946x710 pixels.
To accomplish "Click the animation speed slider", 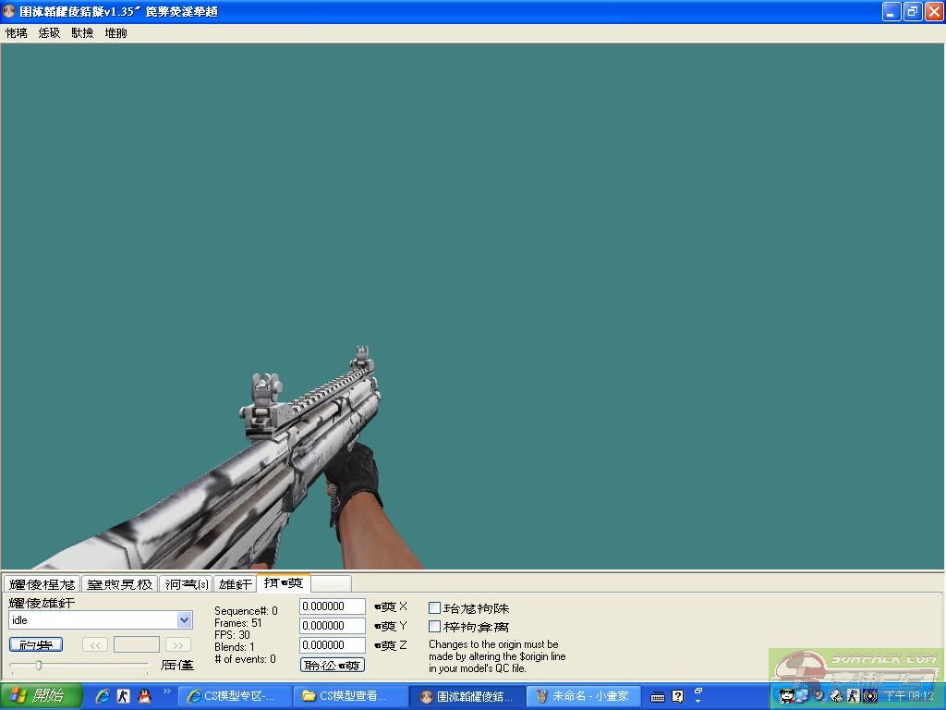I will (39, 665).
